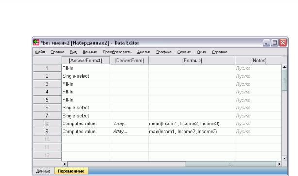This screenshot has width=298, height=176.
Task: Click horizontal scrollbar right arrow
Action: click(279, 164)
